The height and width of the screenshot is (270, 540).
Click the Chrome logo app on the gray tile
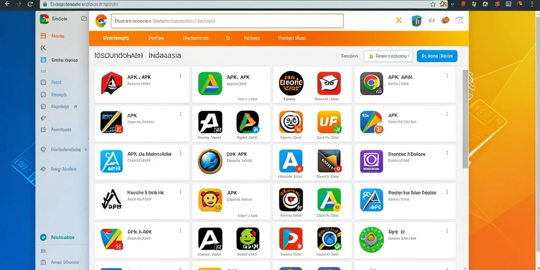click(x=372, y=83)
